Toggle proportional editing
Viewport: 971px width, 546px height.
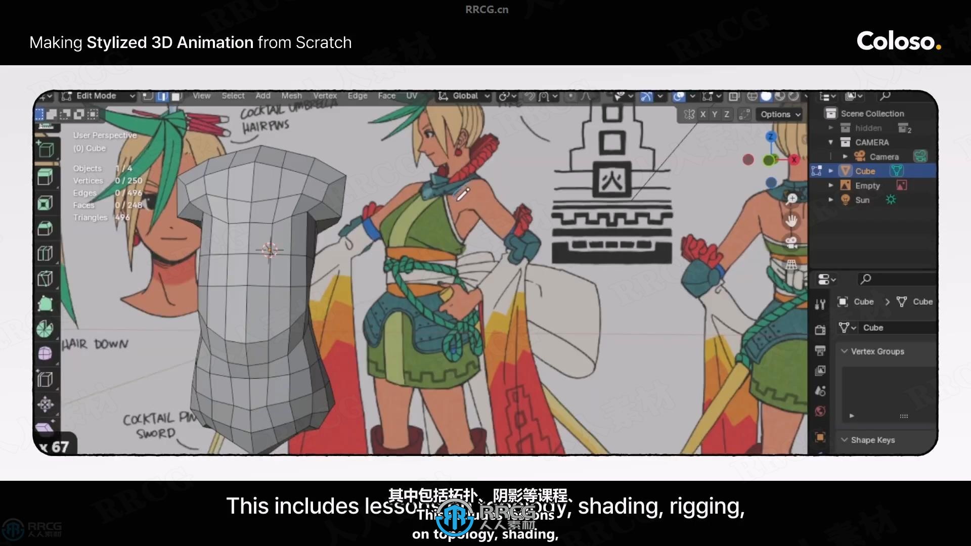(570, 96)
